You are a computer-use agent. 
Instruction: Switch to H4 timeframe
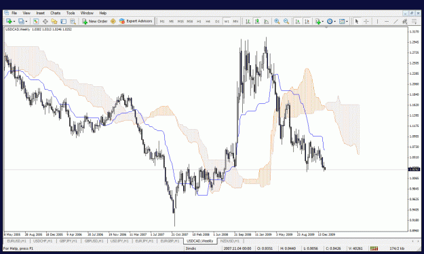(208, 21)
